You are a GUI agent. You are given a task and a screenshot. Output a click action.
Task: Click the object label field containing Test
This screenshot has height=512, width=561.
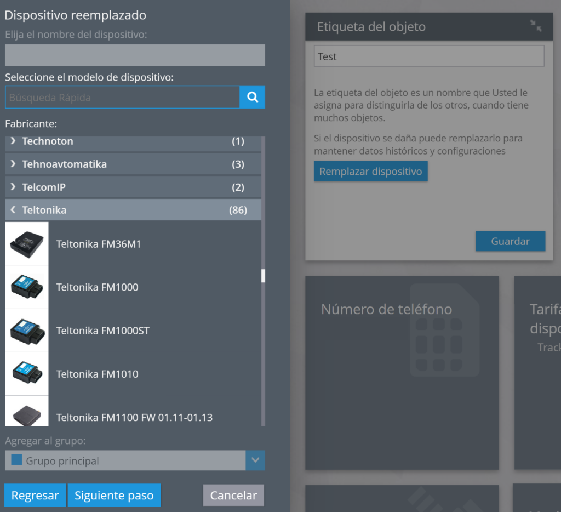click(429, 56)
